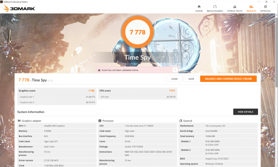The image size is (278, 167).
Task: Click the 7 778 score circle
Action: coord(138,32)
